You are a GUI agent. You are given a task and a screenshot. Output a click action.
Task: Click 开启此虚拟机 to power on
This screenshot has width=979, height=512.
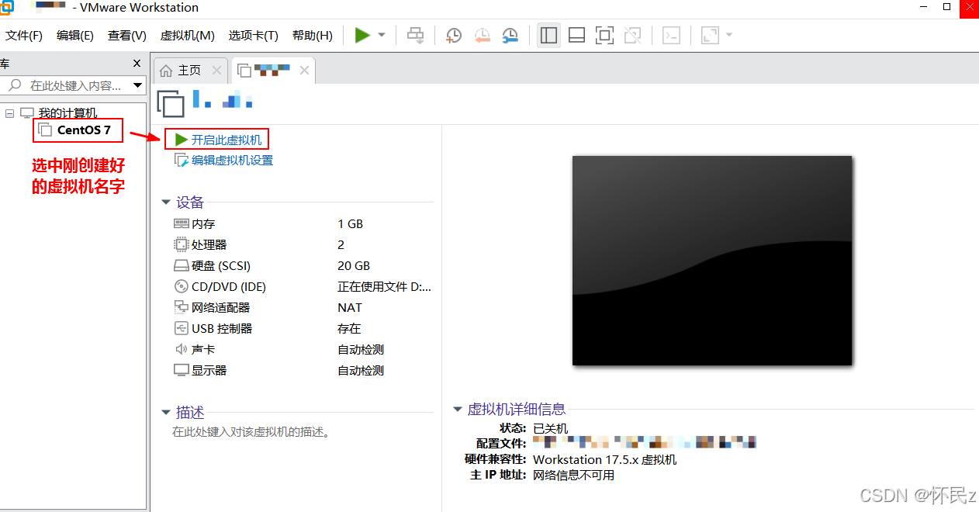click(226, 140)
